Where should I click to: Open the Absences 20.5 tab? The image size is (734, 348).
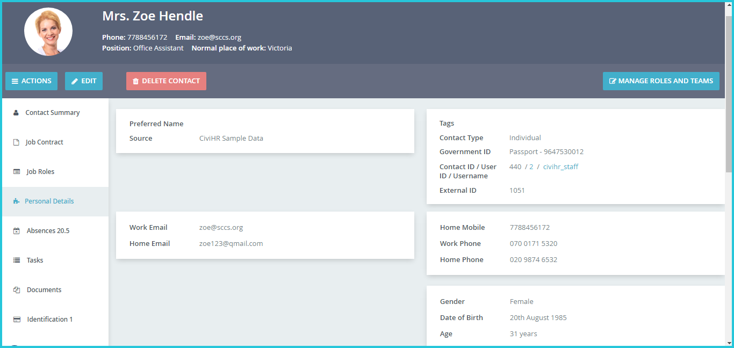(x=55, y=231)
